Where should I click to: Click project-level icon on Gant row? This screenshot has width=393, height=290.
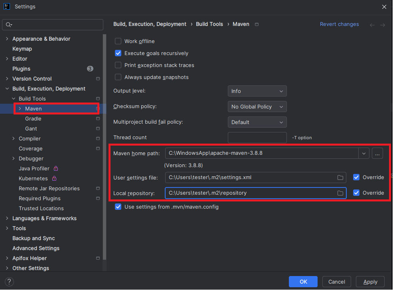98,128
